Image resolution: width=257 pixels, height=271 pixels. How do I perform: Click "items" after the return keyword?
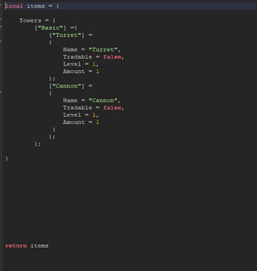[40, 245]
